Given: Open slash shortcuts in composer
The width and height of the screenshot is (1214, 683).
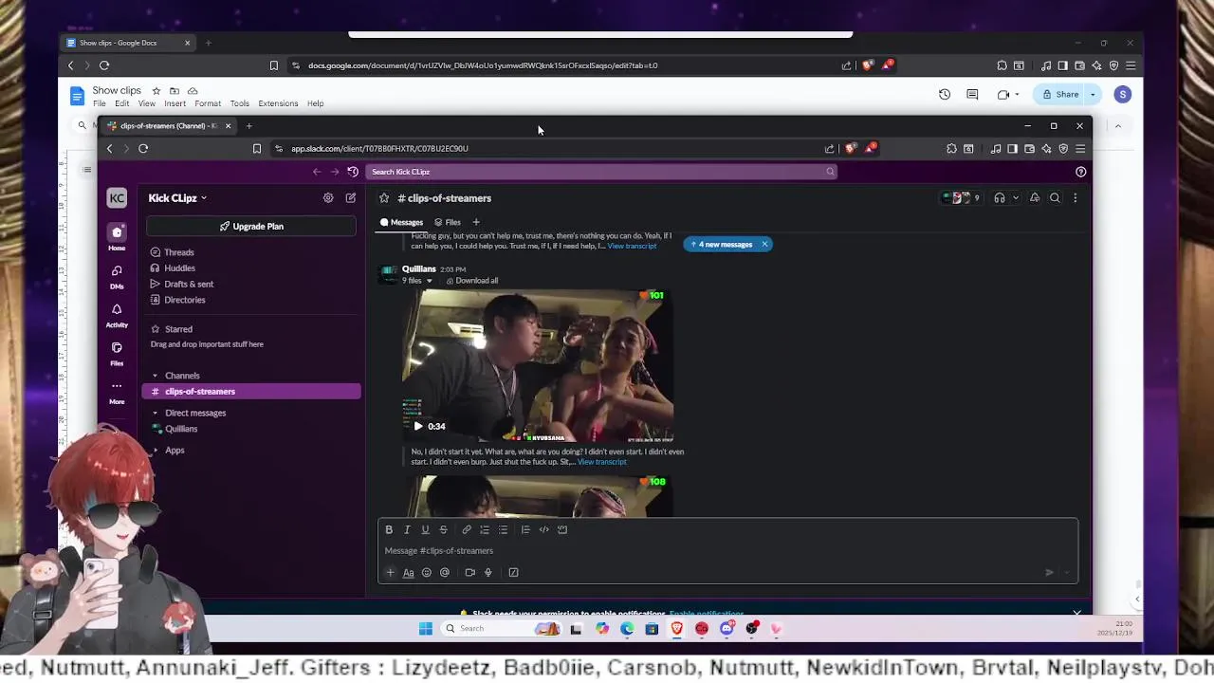Looking at the screenshot, I should click(513, 572).
